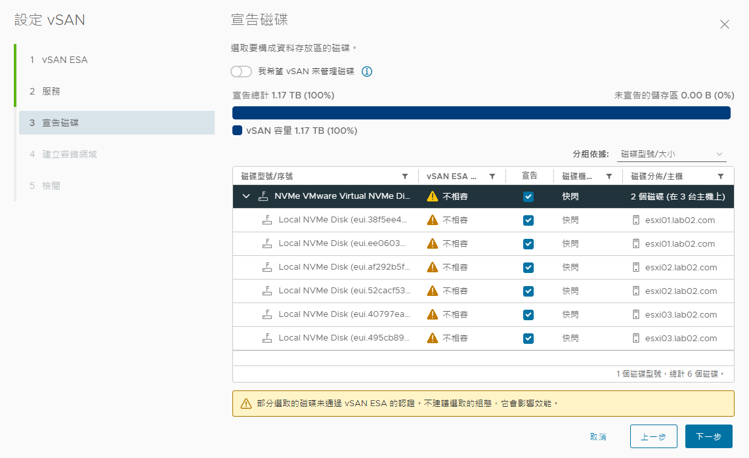Click disk icon for eui.38f5ee4 row
This screenshot has height=458, width=749.
(267, 220)
